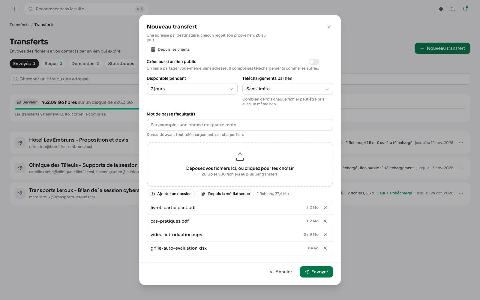This screenshot has width=480, height=300.
Task: Click the grille-auto-evaluation.xlsx file name
Action: 178,248
